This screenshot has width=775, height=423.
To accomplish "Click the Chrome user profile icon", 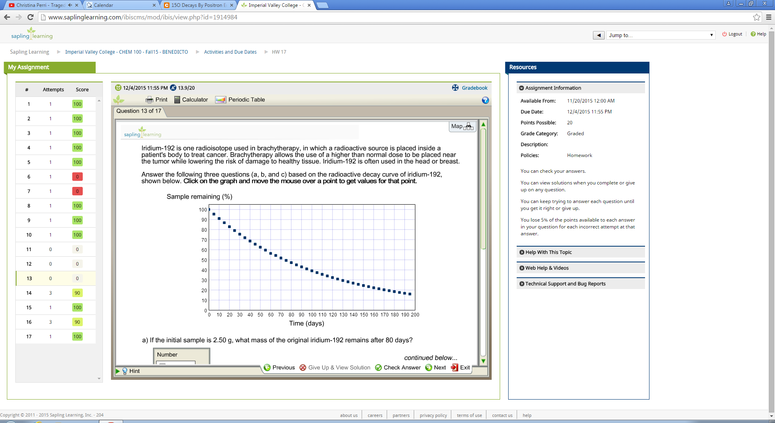I will (x=729, y=4).
